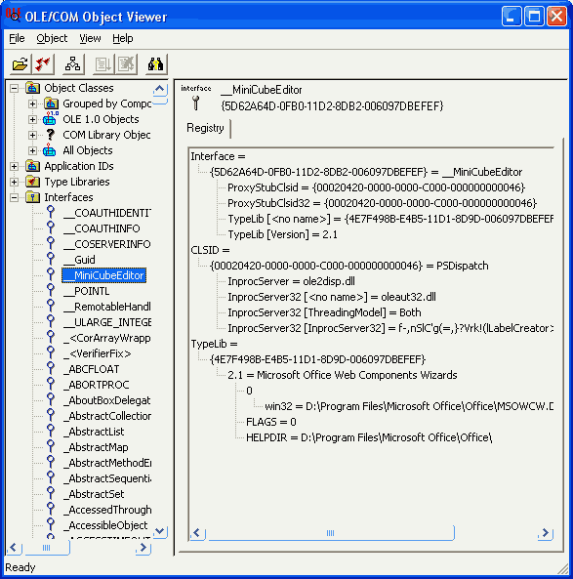The width and height of the screenshot is (573, 579).
Task: Click the Application IDs folder icon
Action: click(32, 166)
